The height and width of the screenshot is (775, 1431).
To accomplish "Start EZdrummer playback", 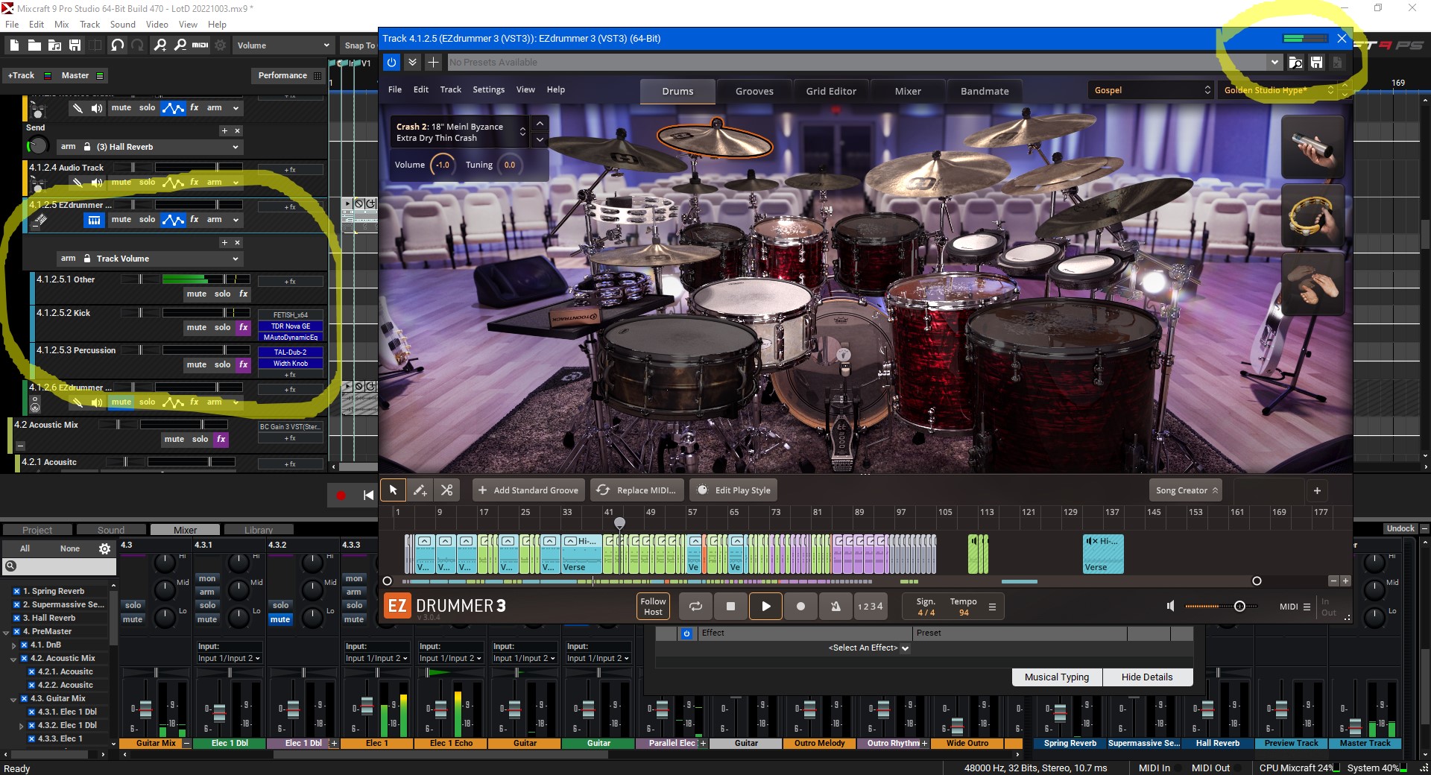I will coord(765,606).
